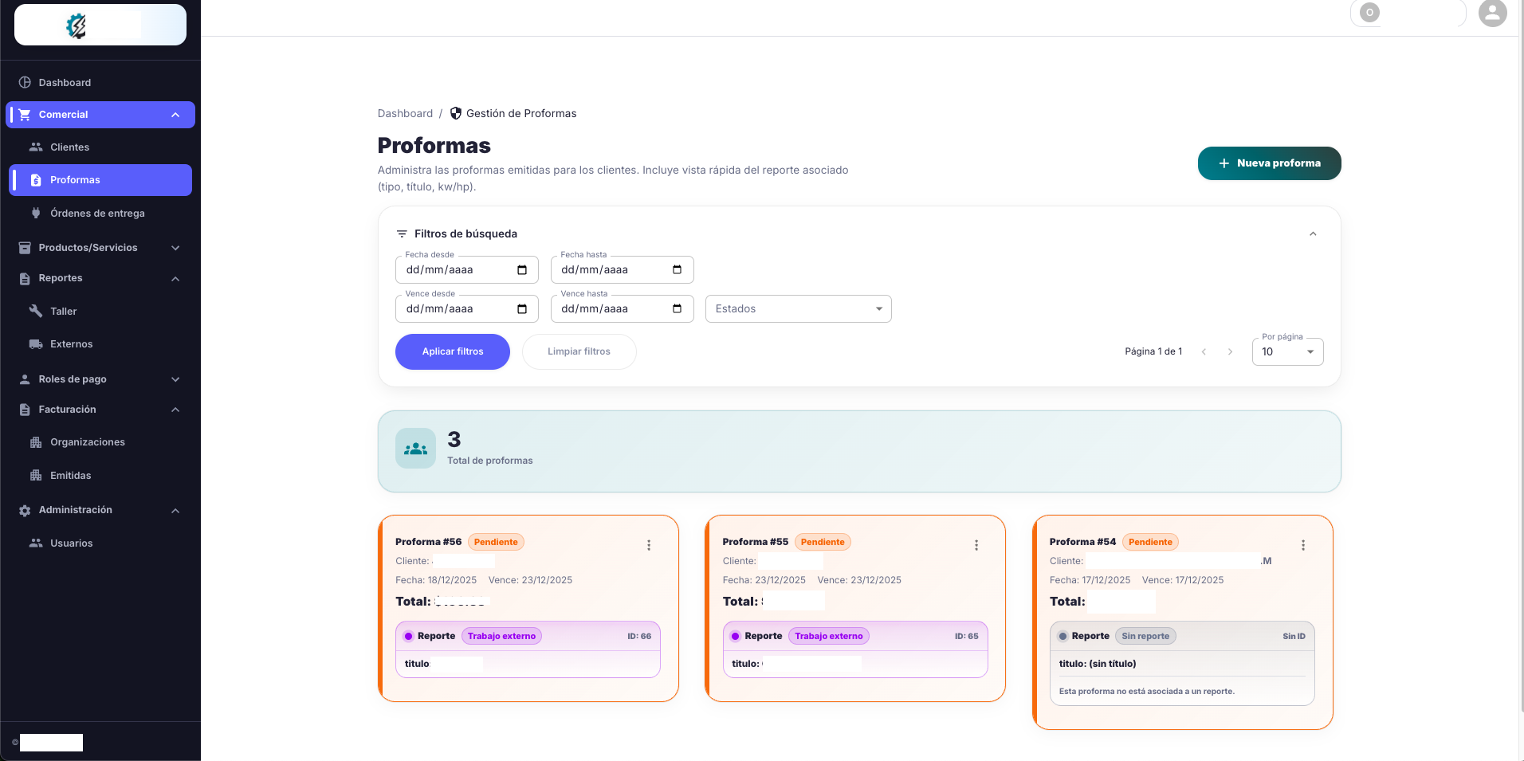Screen dimensions: 1524x761
Task: Select the Dashboard icon in the sidebar
Action: [25, 82]
